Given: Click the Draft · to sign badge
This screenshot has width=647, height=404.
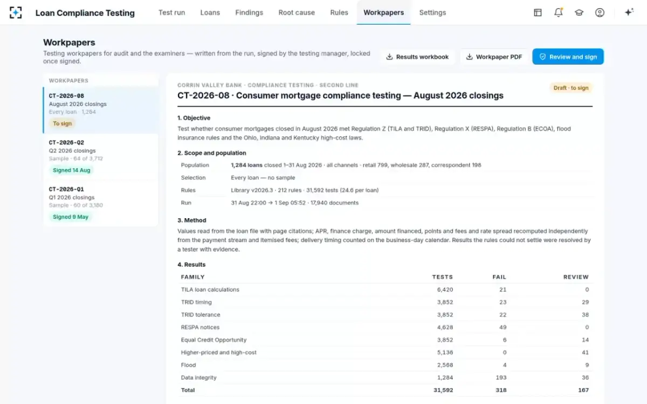Looking at the screenshot, I should pyautogui.click(x=571, y=88).
